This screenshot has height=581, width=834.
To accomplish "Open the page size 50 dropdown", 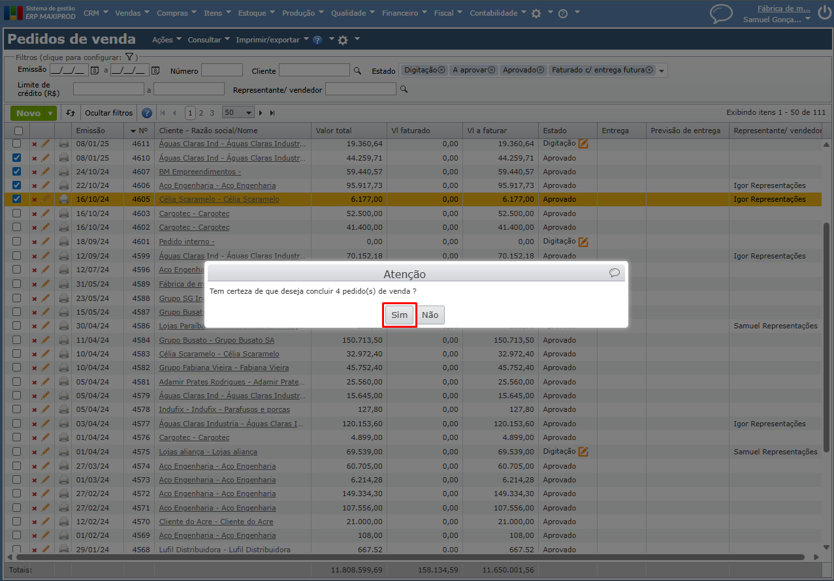I will click(238, 113).
